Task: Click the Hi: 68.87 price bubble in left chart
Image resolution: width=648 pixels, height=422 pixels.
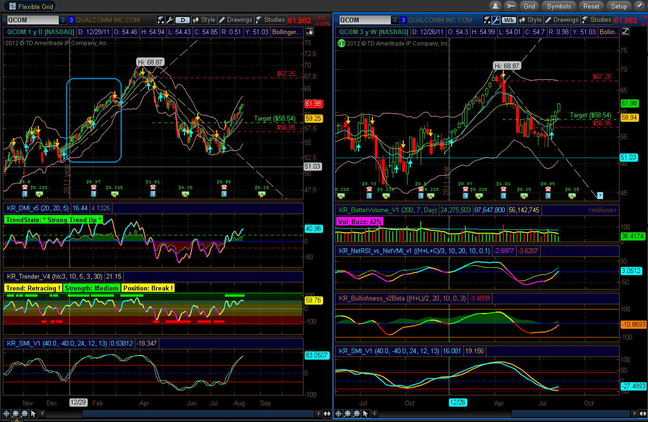Action: click(x=150, y=62)
